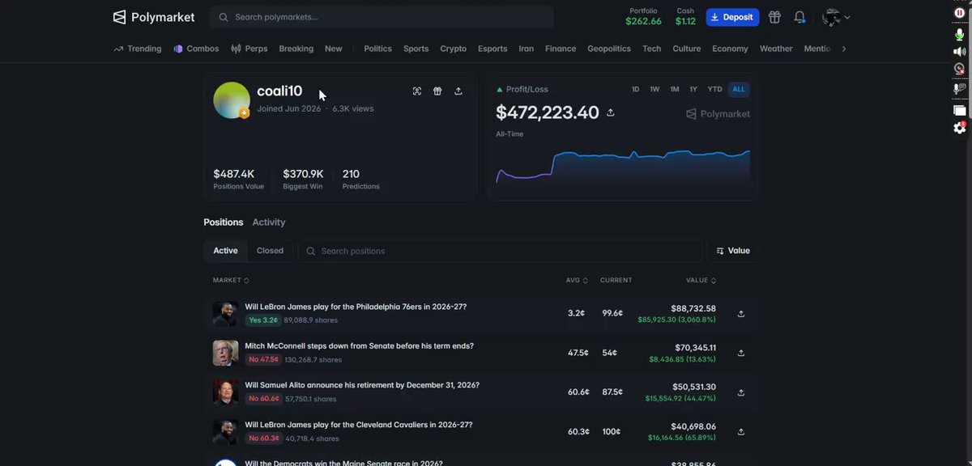Open the account avatar menu
972x466 pixels.
pos(836,17)
